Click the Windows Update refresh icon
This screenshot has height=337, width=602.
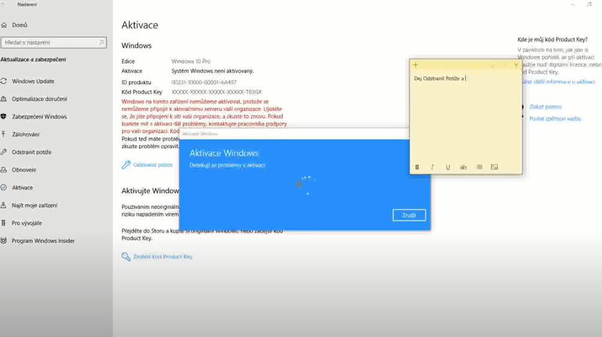coord(4,81)
